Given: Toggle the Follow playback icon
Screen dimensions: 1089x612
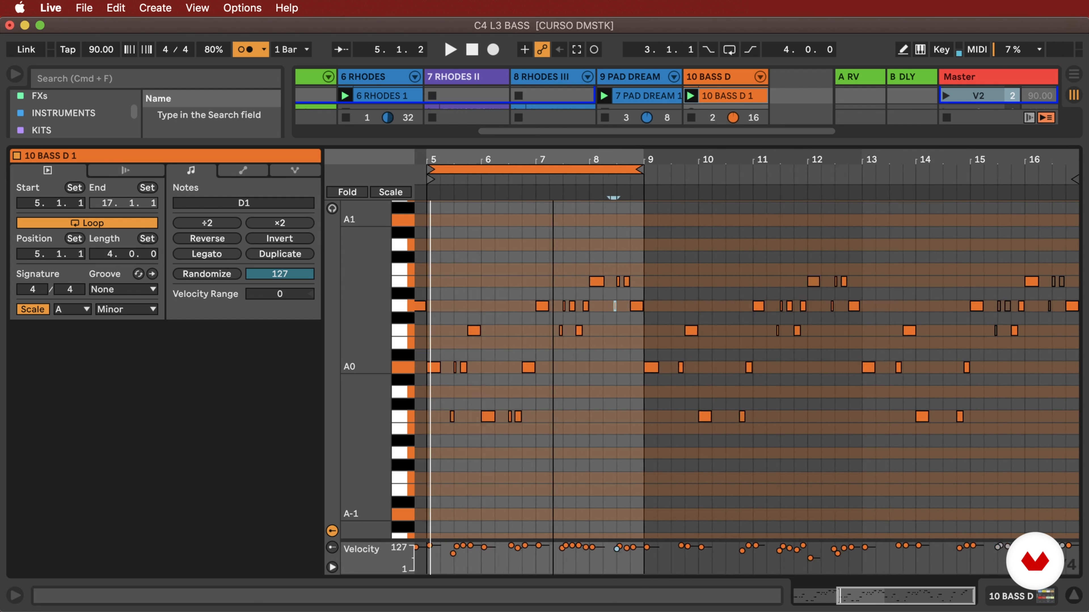Looking at the screenshot, I should coord(341,49).
